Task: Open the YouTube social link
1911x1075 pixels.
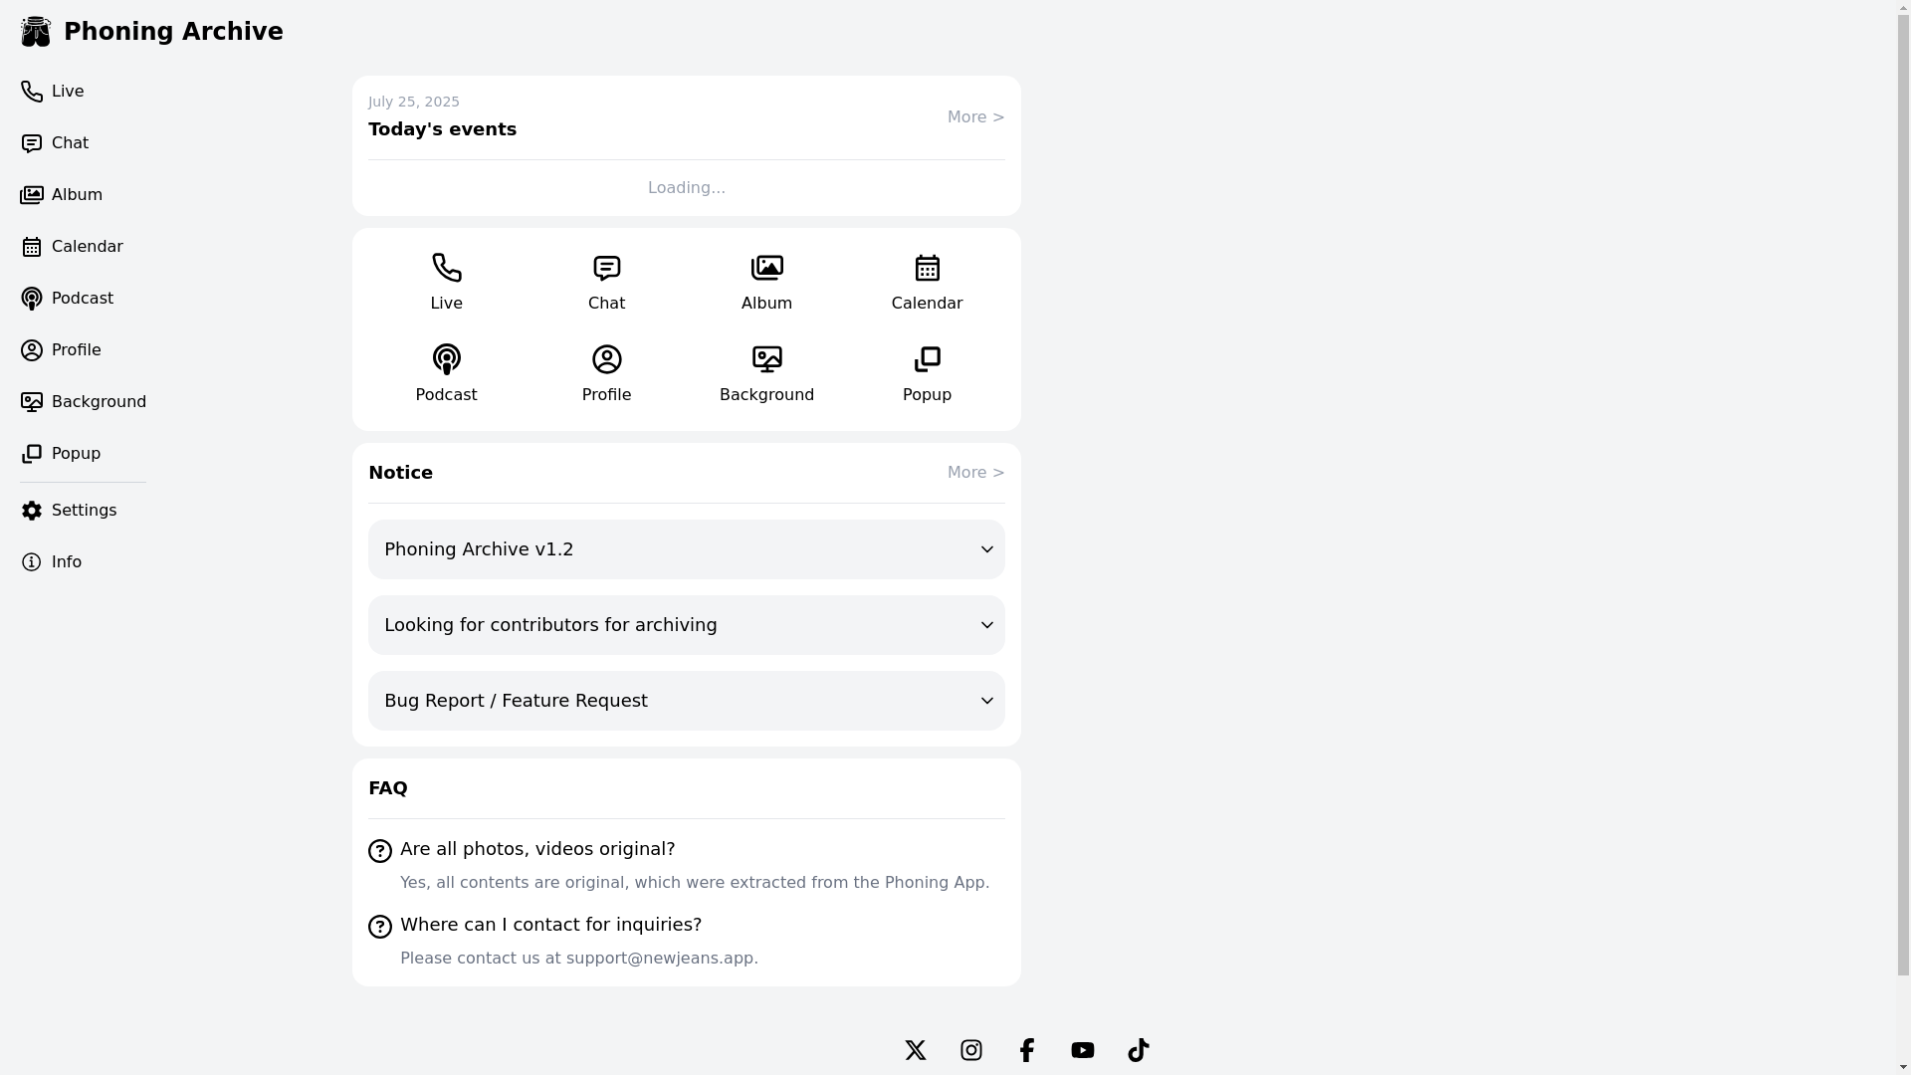Action: point(1083,1050)
